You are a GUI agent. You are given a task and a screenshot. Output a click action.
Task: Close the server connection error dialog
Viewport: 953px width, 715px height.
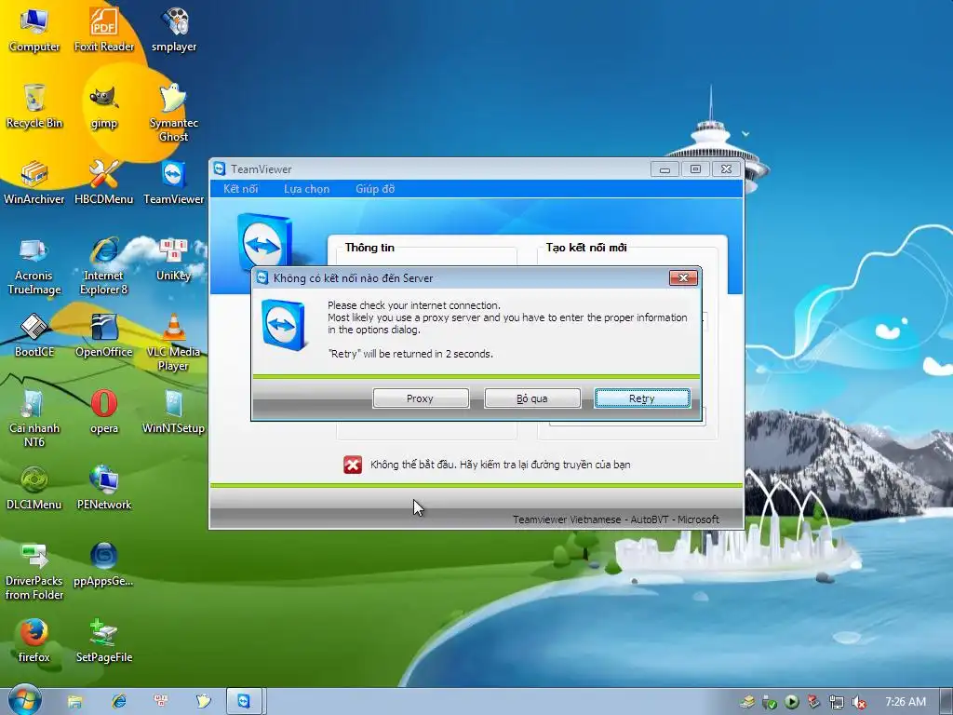coord(683,277)
